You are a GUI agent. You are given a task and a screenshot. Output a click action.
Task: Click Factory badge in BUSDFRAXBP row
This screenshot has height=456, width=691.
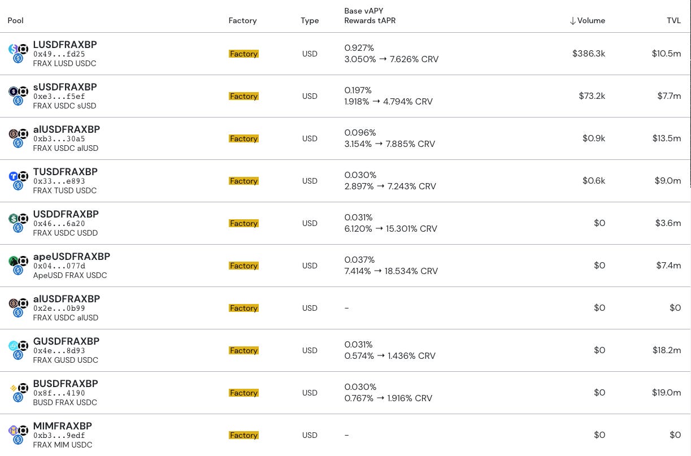coord(244,393)
